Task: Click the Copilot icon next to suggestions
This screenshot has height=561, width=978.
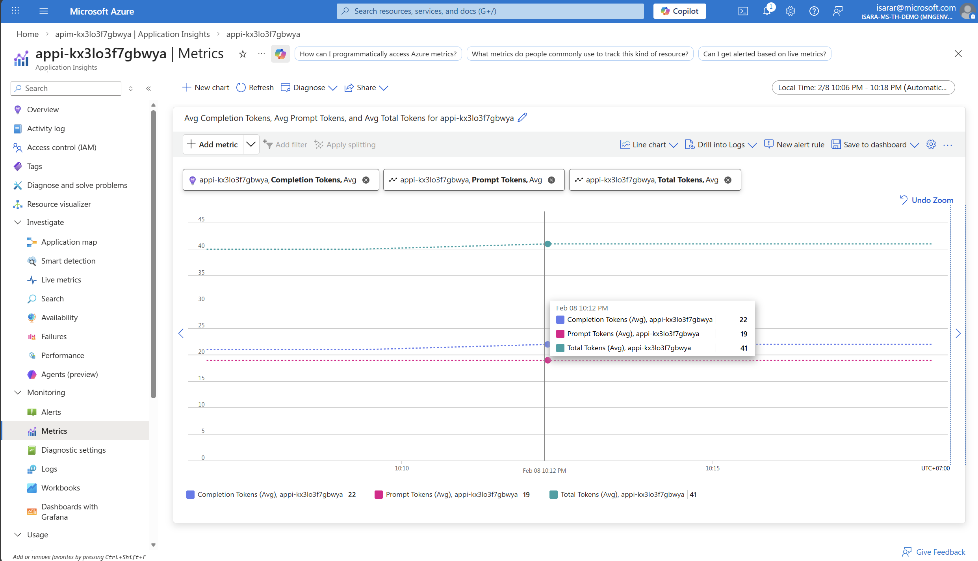Action: 280,54
